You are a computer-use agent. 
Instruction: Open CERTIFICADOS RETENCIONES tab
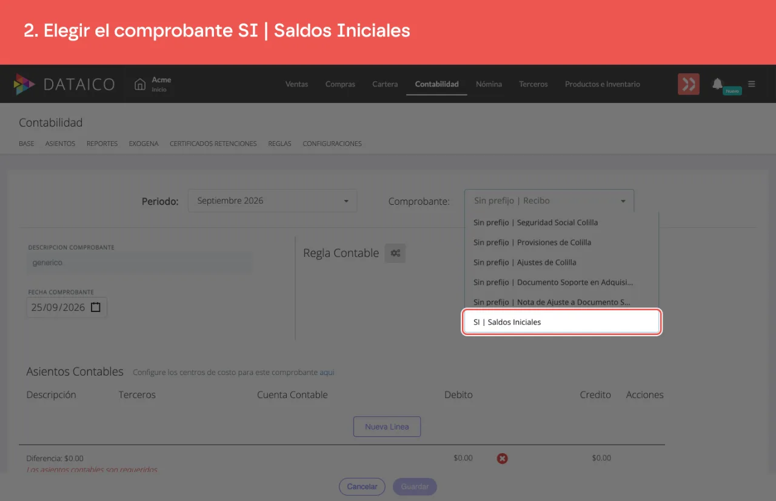[213, 144]
